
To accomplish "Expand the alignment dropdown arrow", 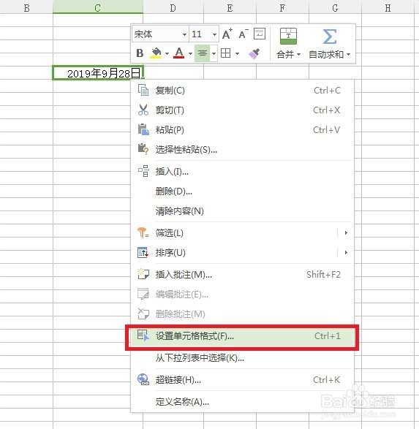I will click(x=214, y=53).
